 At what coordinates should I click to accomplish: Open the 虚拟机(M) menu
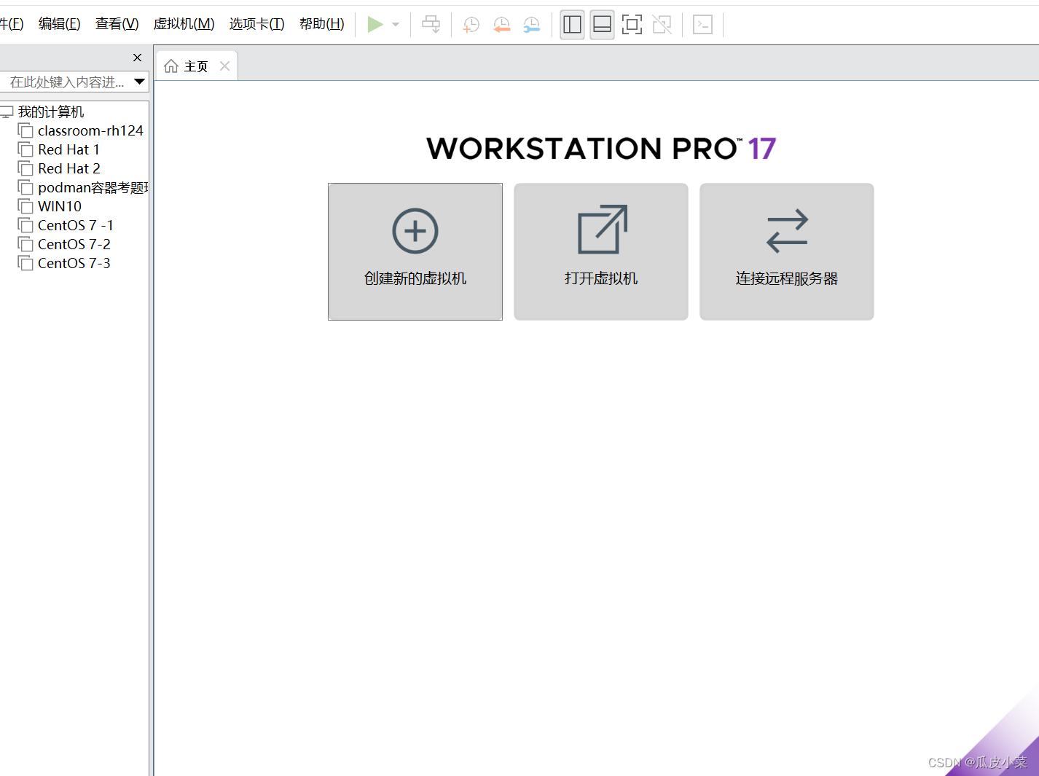click(184, 24)
